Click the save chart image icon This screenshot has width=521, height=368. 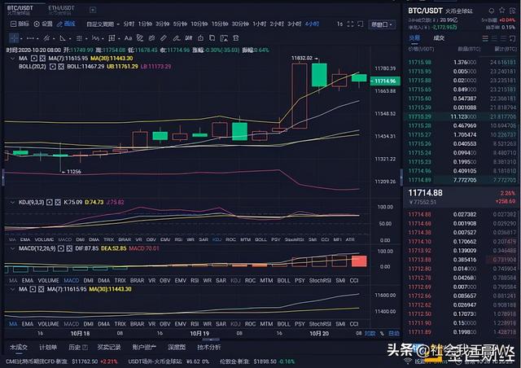click(224, 38)
